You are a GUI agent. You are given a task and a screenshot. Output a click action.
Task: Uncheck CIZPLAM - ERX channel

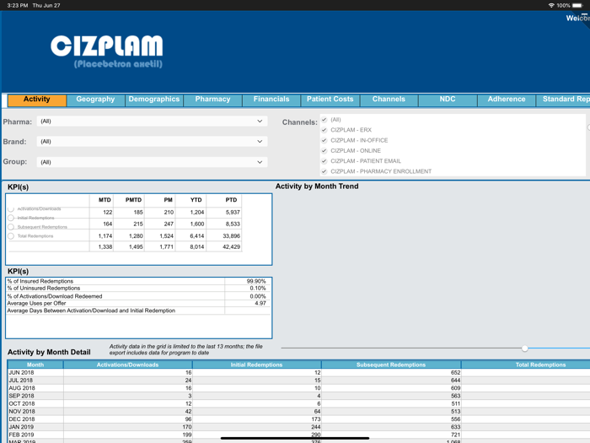324,130
